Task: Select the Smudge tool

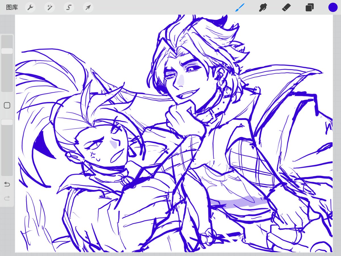Action: pyautogui.click(x=263, y=7)
